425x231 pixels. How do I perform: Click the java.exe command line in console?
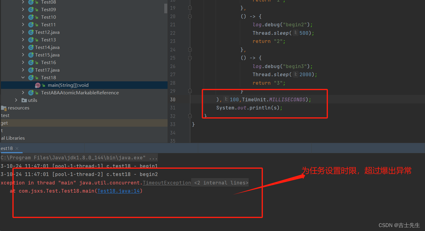pos(79,158)
